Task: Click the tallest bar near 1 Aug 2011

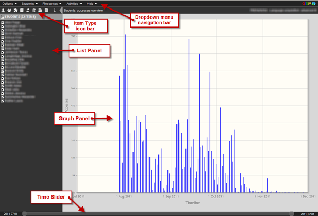Action: tap(126, 113)
